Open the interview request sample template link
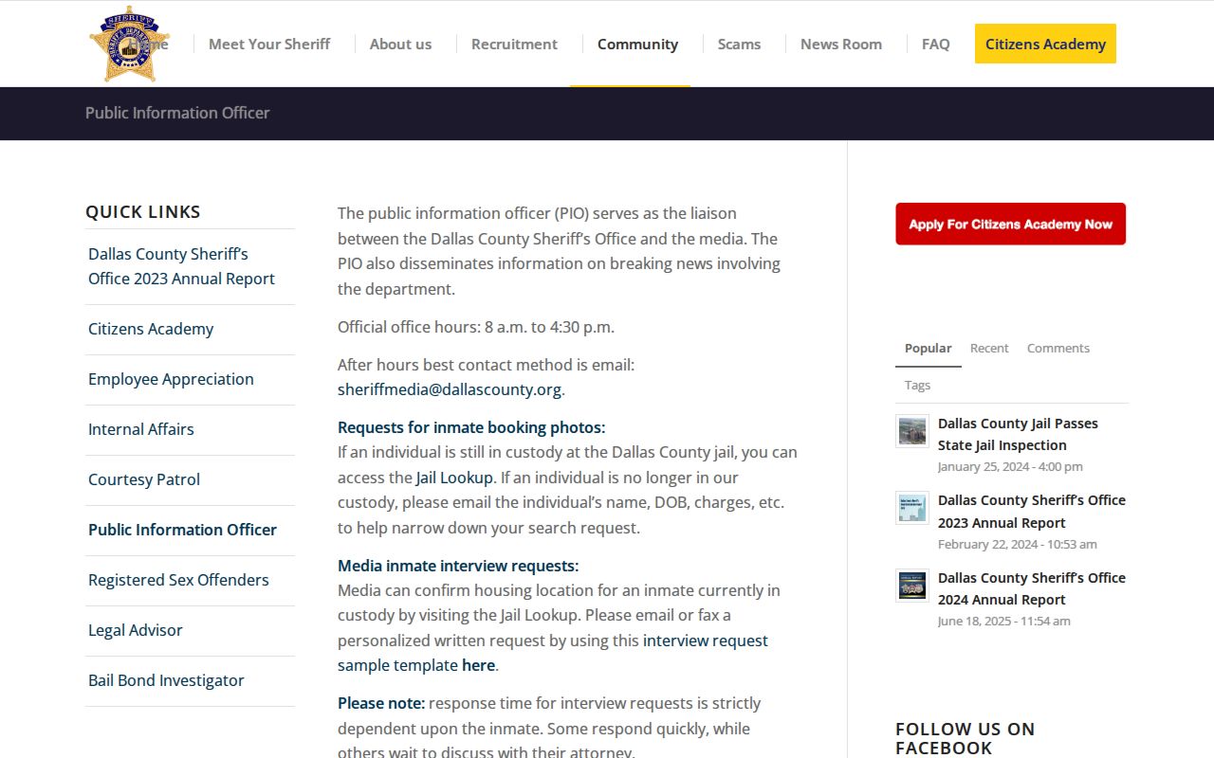The image size is (1214, 758). (x=553, y=653)
